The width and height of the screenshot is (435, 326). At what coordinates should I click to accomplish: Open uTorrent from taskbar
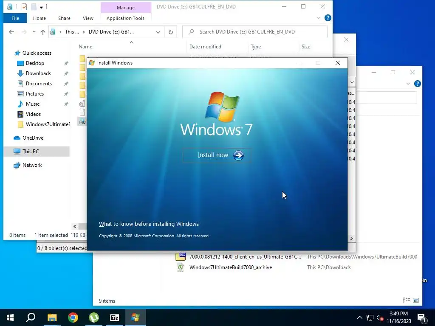[94, 318]
